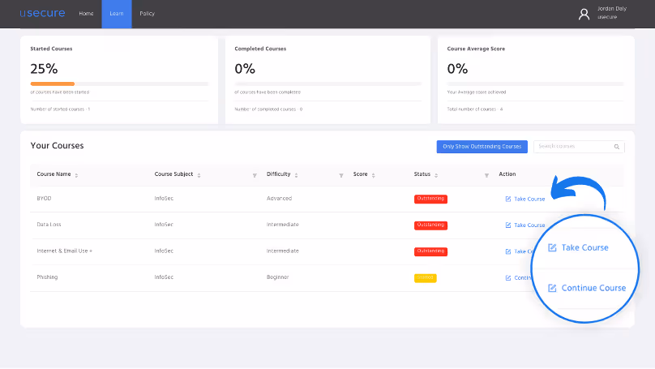The image size is (655, 369).
Task: Click the edit icon in Phishing row
Action: 508,278
